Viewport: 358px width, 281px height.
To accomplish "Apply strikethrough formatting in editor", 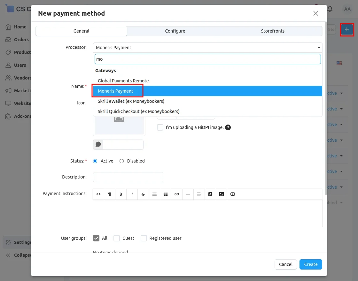I will click(x=143, y=194).
